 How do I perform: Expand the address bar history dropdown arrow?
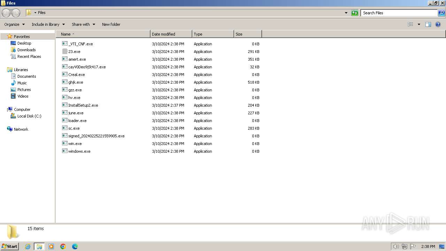tap(346, 13)
